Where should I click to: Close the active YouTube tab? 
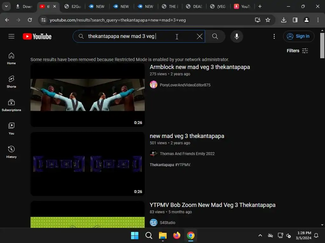pyautogui.click(x=55, y=6)
